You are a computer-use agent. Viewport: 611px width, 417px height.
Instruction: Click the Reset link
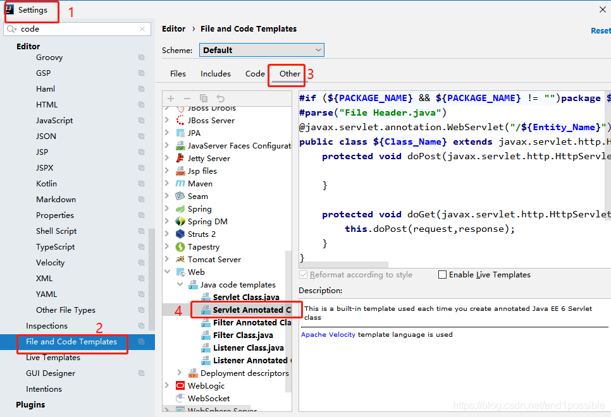pyautogui.click(x=600, y=31)
